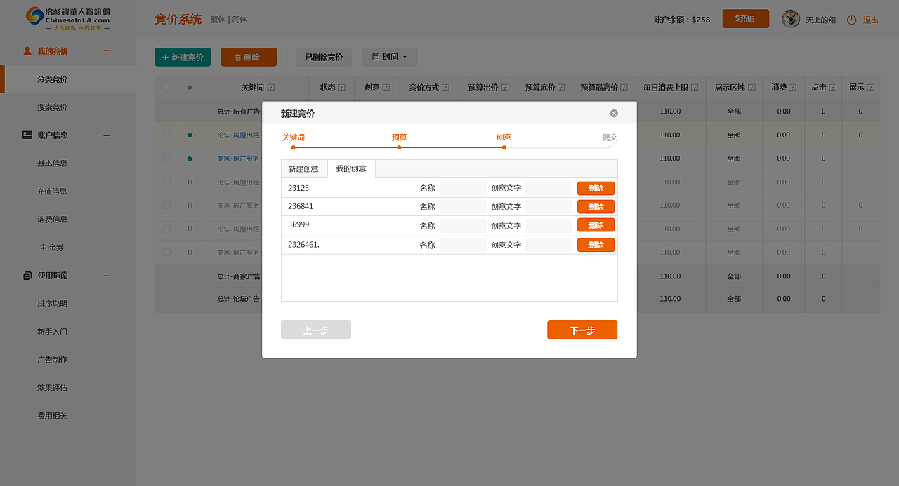Open the 时间 dropdown
This screenshot has height=486, width=899.
coord(389,57)
